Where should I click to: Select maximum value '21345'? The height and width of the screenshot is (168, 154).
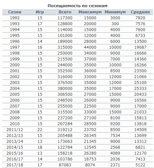90,142
